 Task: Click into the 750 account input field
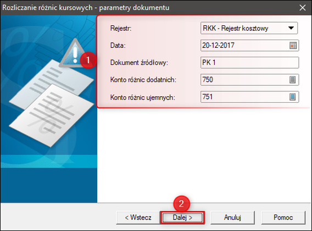click(x=249, y=80)
